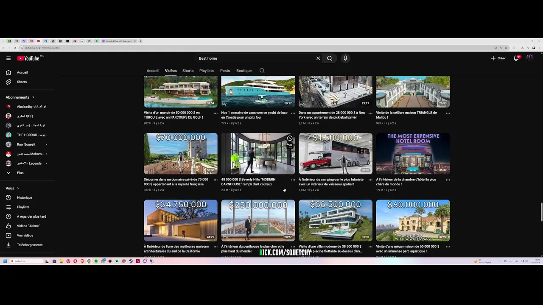Click the page vertical scrollbar thumb

click(x=541, y=212)
